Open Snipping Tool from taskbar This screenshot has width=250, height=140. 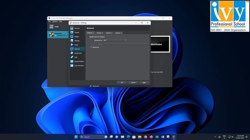click(x=168, y=137)
